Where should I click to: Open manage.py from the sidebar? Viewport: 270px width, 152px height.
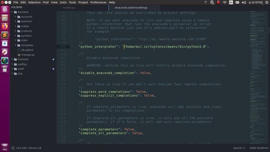(28, 55)
